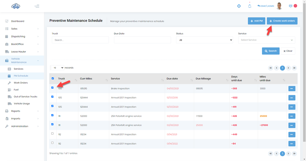This screenshot has height=161, width=306.
Task: Collapse the Vehicle Maintenance menu
Action: pos(22,60)
